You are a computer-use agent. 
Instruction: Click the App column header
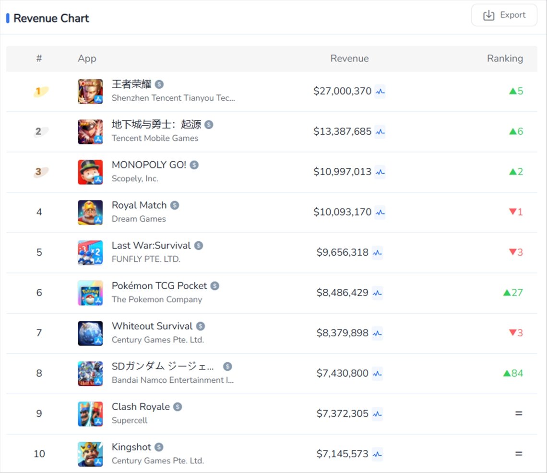(87, 59)
